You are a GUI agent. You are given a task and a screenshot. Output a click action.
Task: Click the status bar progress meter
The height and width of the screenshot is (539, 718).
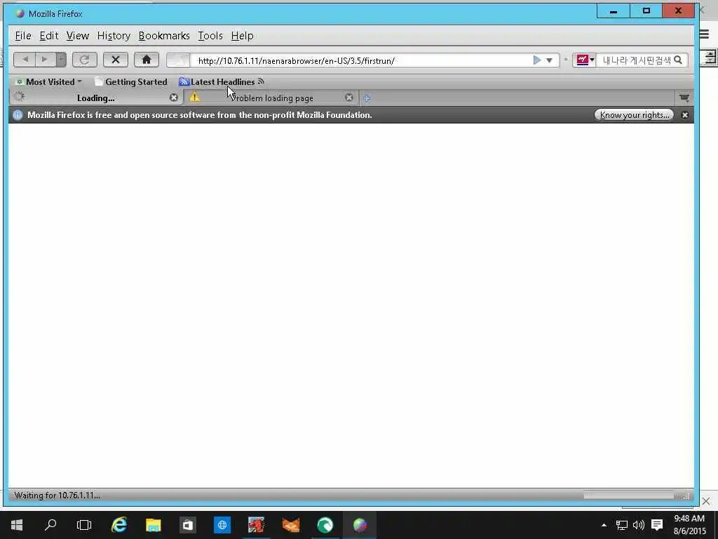click(628, 496)
